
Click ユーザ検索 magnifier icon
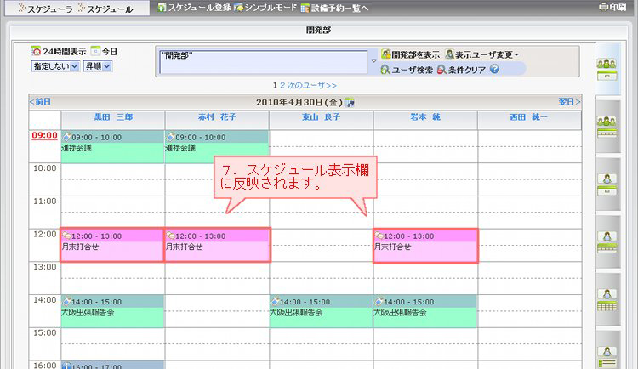click(x=385, y=70)
